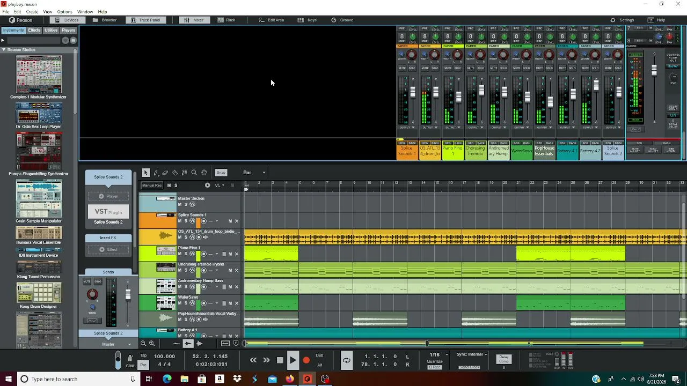Screen dimensions: 687x386
Task: Open the Create menu
Action: click(32, 12)
